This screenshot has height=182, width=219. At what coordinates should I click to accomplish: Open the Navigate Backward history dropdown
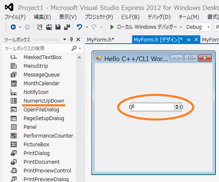pos(20,27)
